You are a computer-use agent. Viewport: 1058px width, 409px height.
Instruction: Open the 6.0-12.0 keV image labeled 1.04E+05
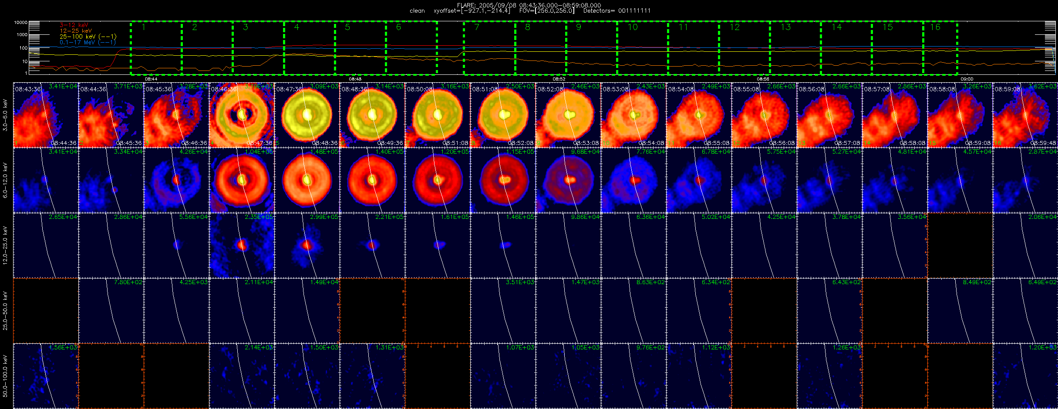click(x=242, y=180)
